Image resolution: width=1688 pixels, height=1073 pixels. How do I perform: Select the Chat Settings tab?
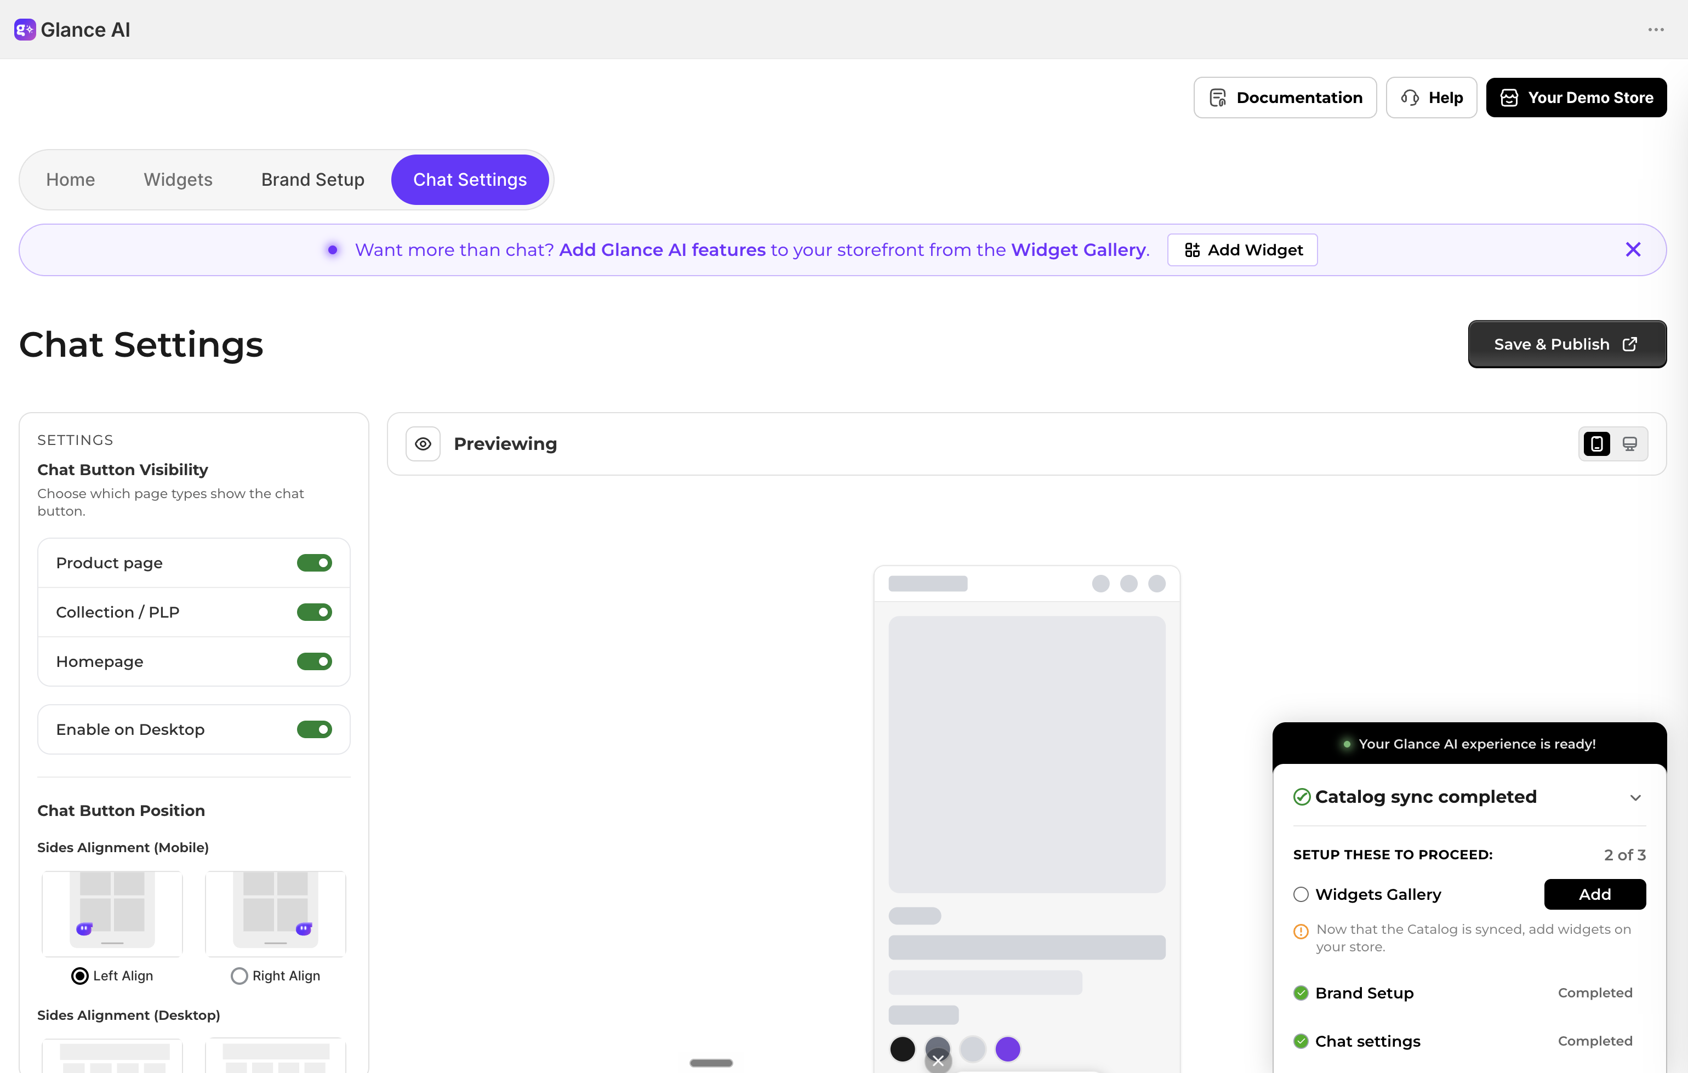point(470,179)
